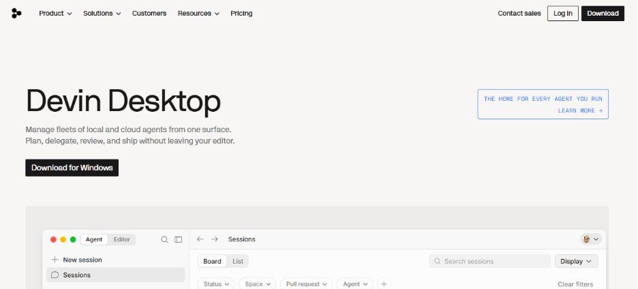Click the green maximize dot in app preview
This screenshot has height=289, width=638.
click(x=73, y=239)
